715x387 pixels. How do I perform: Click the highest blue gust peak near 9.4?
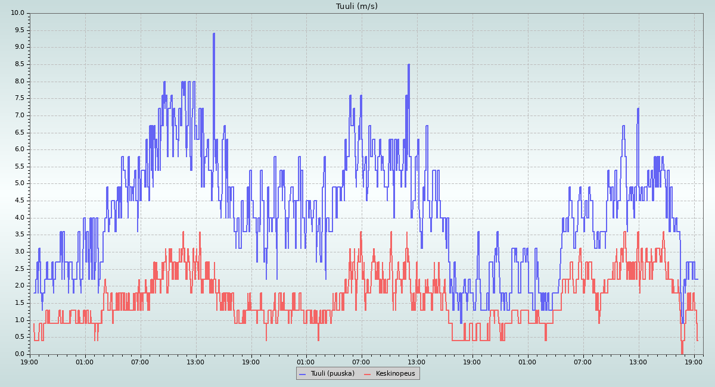(x=213, y=34)
